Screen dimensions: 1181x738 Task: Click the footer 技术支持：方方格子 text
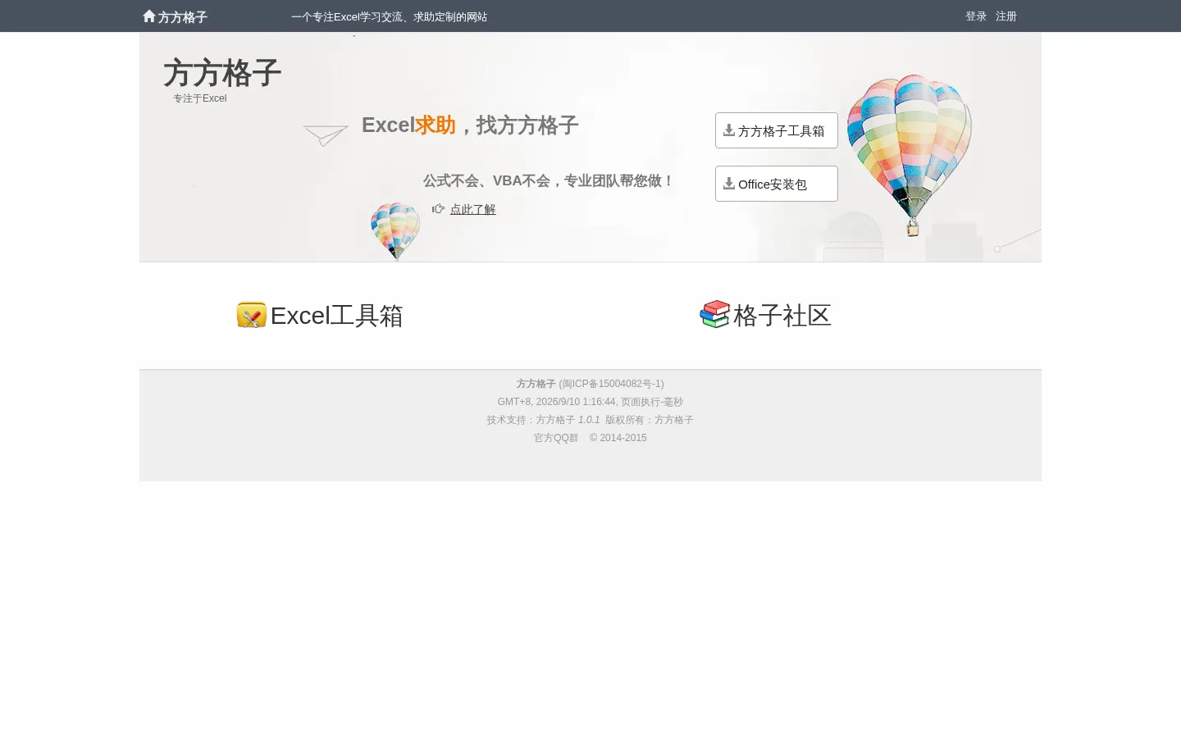pos(531,420)
